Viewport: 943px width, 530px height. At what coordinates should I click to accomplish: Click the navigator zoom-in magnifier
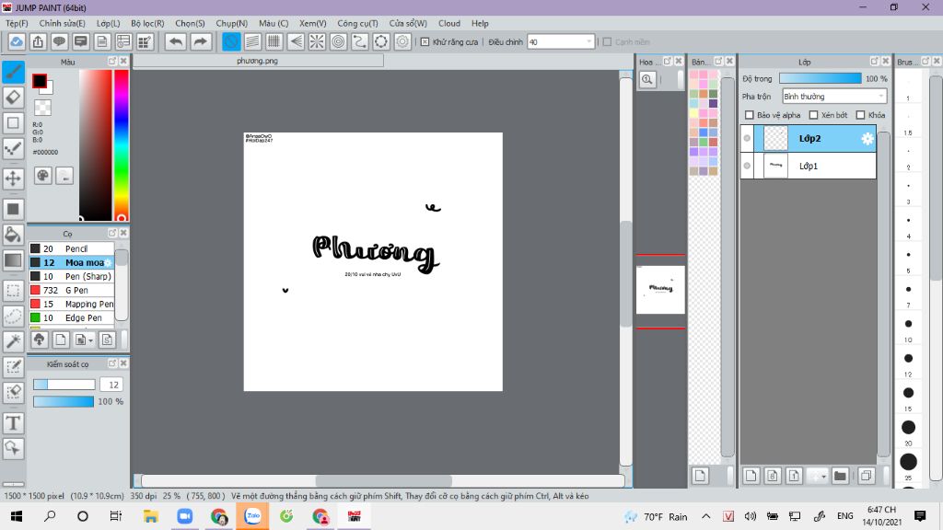point(647,79)
